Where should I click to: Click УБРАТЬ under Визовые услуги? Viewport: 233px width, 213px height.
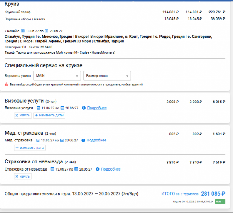pos(23,116)
